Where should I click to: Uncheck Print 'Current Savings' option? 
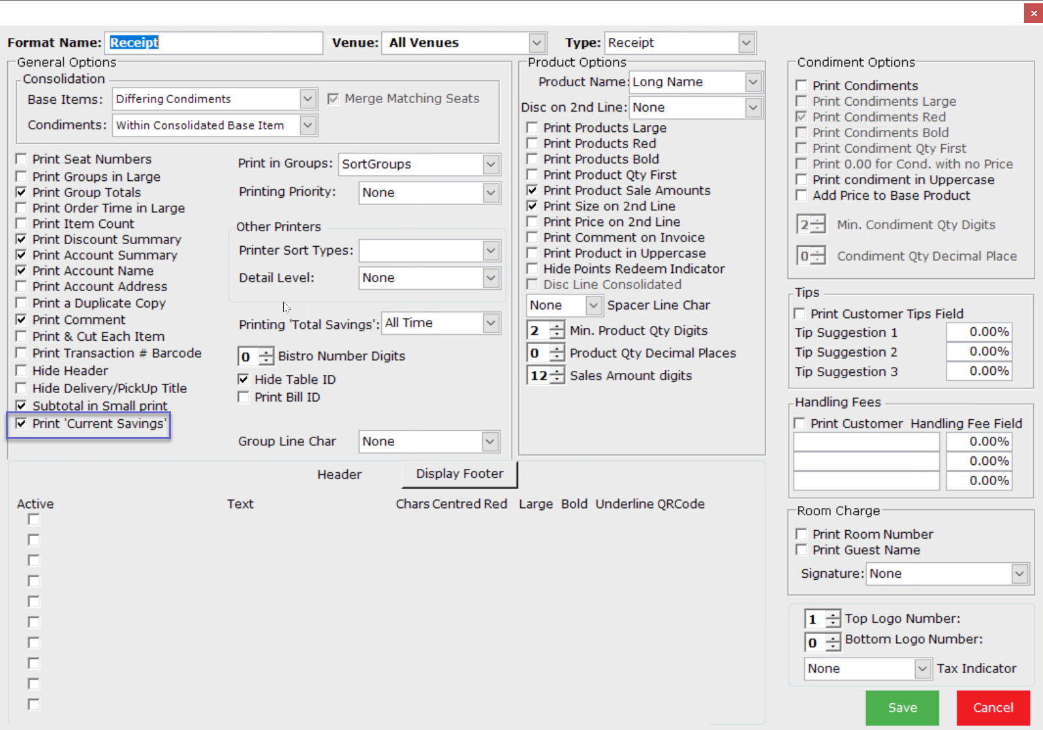coord(22,424)
